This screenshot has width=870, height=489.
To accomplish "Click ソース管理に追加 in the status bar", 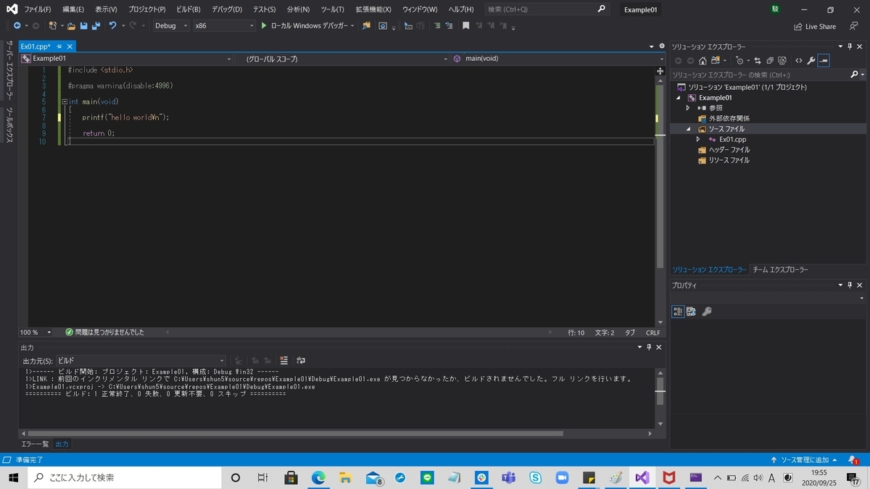I will 804,460.
